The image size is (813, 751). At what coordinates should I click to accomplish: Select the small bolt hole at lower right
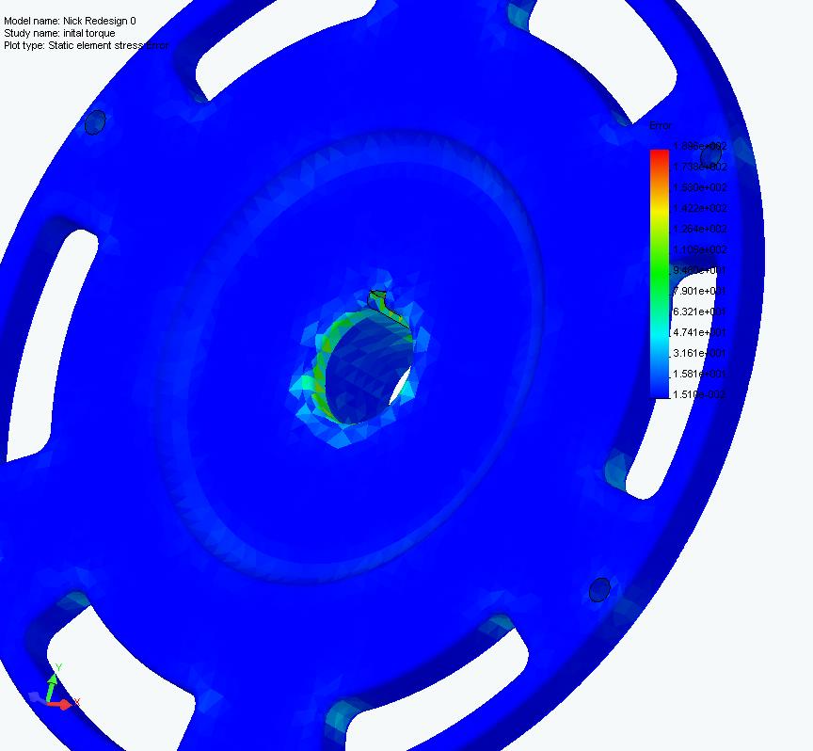point(599,590)
